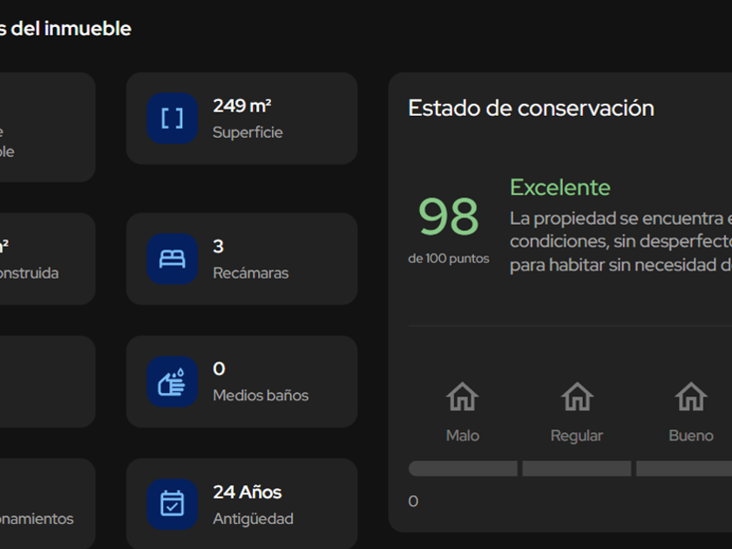Click the 'de 100 puntos' caption

click(449, 259)
